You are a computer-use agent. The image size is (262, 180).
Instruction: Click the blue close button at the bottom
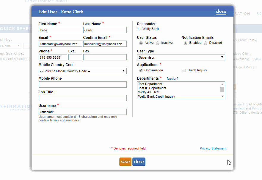(139, 162)
